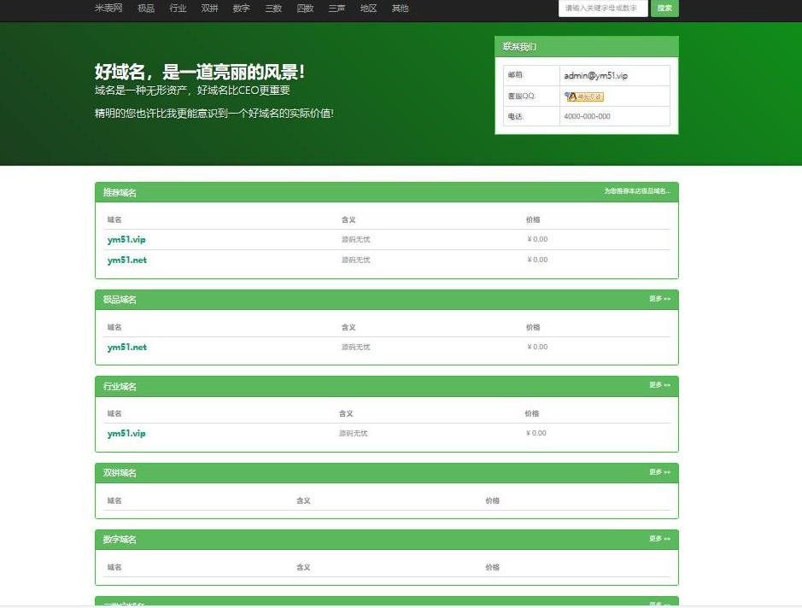Open the 双拼 category in the navigation bar

208,9
